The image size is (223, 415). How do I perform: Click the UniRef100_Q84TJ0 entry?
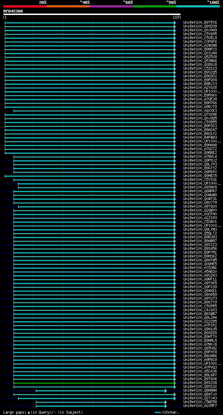(200, 395)
